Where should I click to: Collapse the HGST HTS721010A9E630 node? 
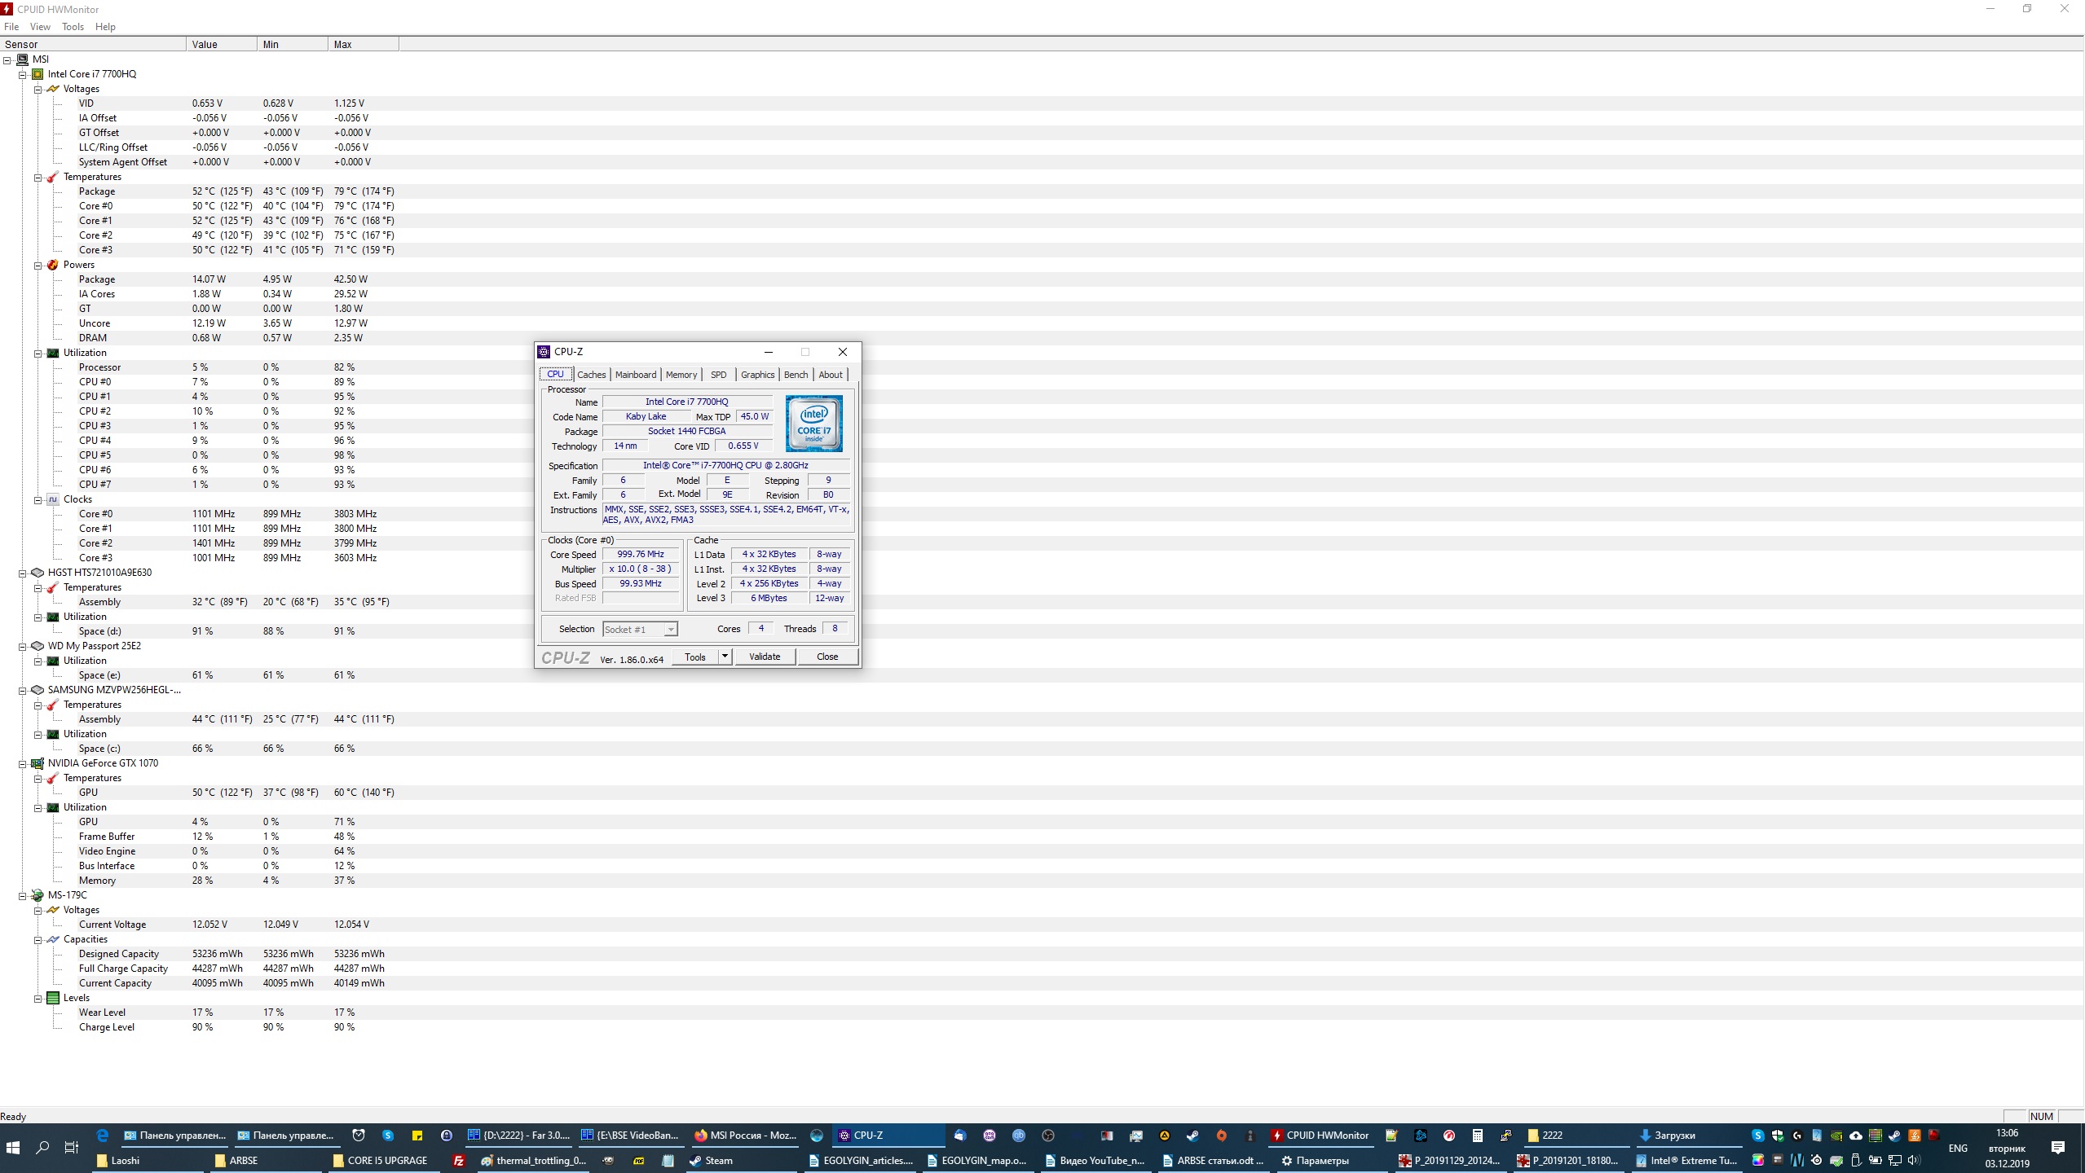23,573
